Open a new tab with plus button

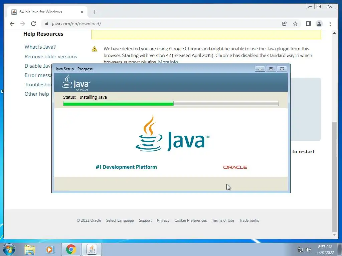95,12
